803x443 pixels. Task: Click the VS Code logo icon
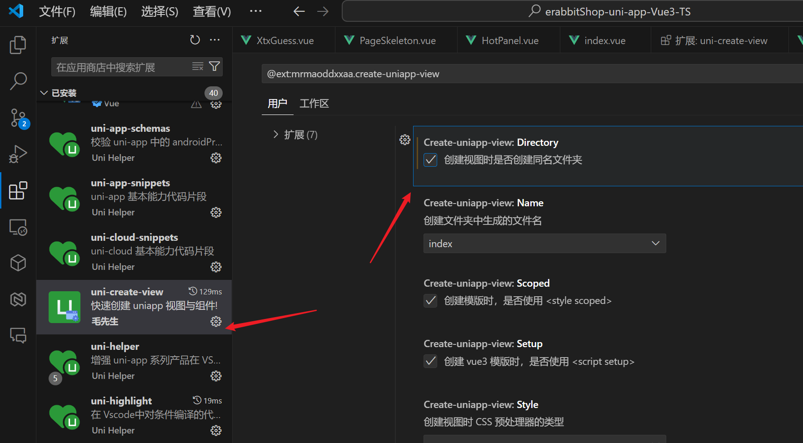[x=16, y=11]
